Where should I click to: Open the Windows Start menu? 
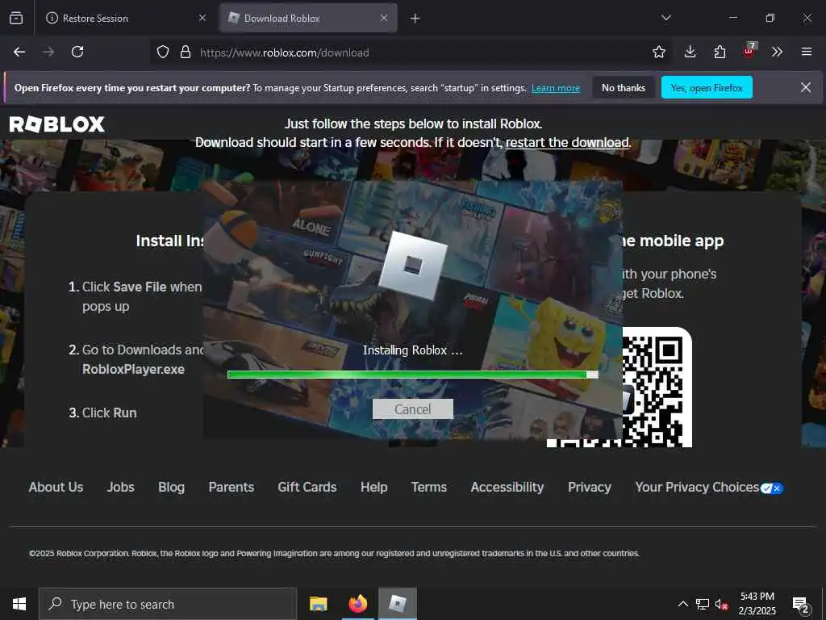[19, 604]
